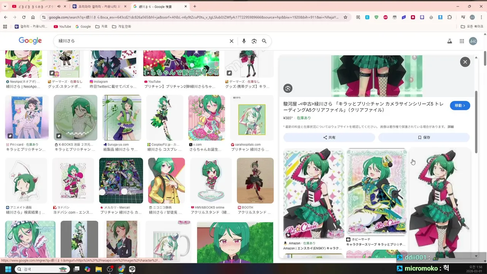Viewport: 487px width, 274px height.
Task: Open the 詳細 details link
Action: (x=450, y=127)
